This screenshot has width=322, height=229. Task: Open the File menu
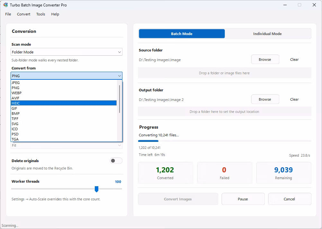(x=8, y=14)
